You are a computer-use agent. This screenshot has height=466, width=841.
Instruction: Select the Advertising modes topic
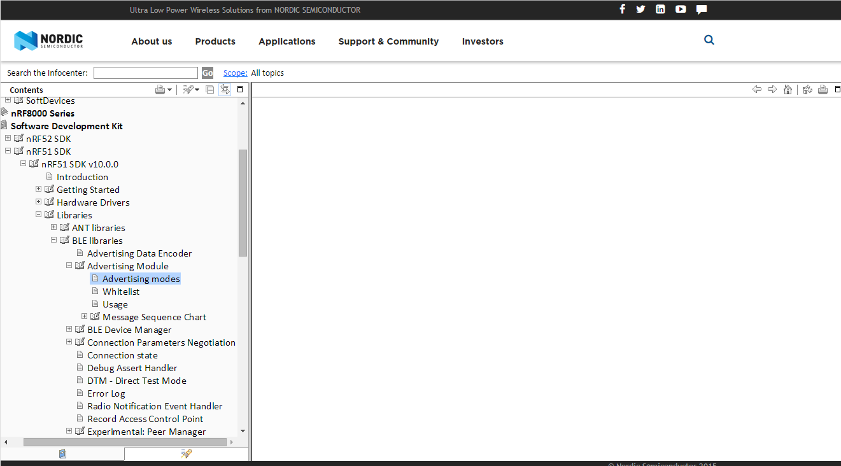click(141, 279)
